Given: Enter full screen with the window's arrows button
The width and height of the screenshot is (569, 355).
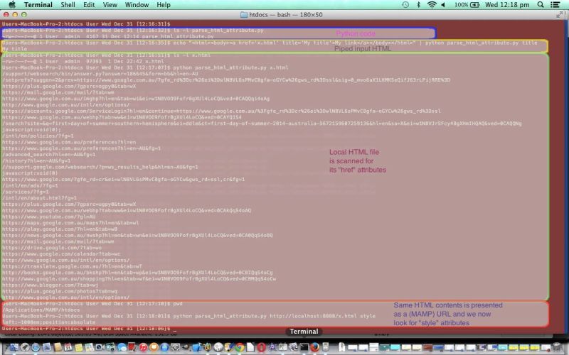Looking at the screenshot, I should (x=559, y=15).
